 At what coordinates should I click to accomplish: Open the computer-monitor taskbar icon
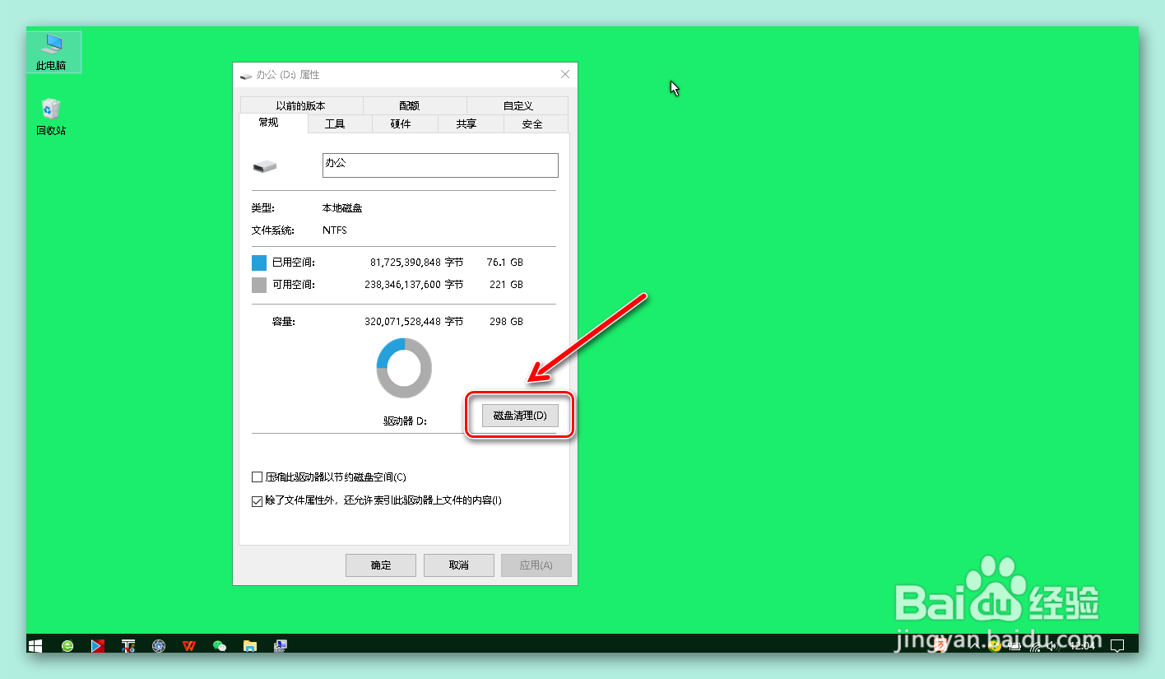coord(281,646)
